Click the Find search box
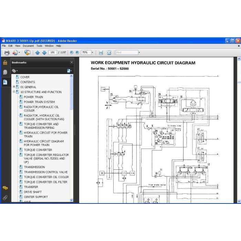The width and height of the screenshot is (241, 241). click(127, 52)
